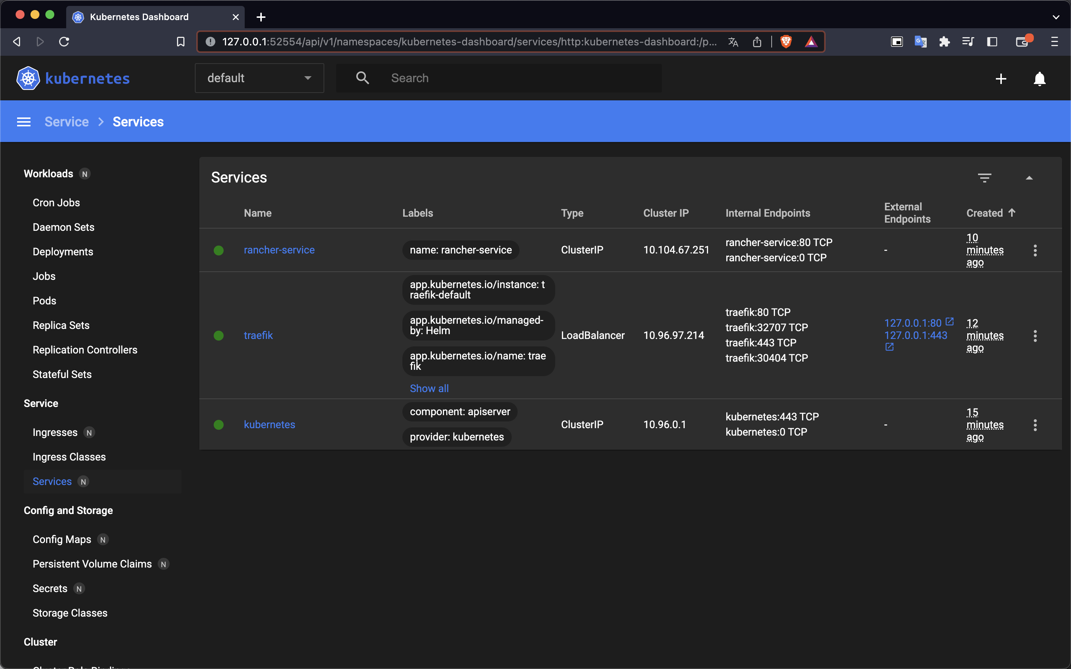Open Pods in the sidebar
Screen dimensions: 1071x669
[44, 301]
